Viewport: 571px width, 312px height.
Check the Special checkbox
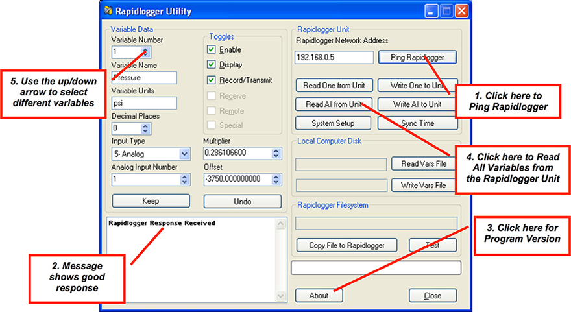[x=212, y=125]
